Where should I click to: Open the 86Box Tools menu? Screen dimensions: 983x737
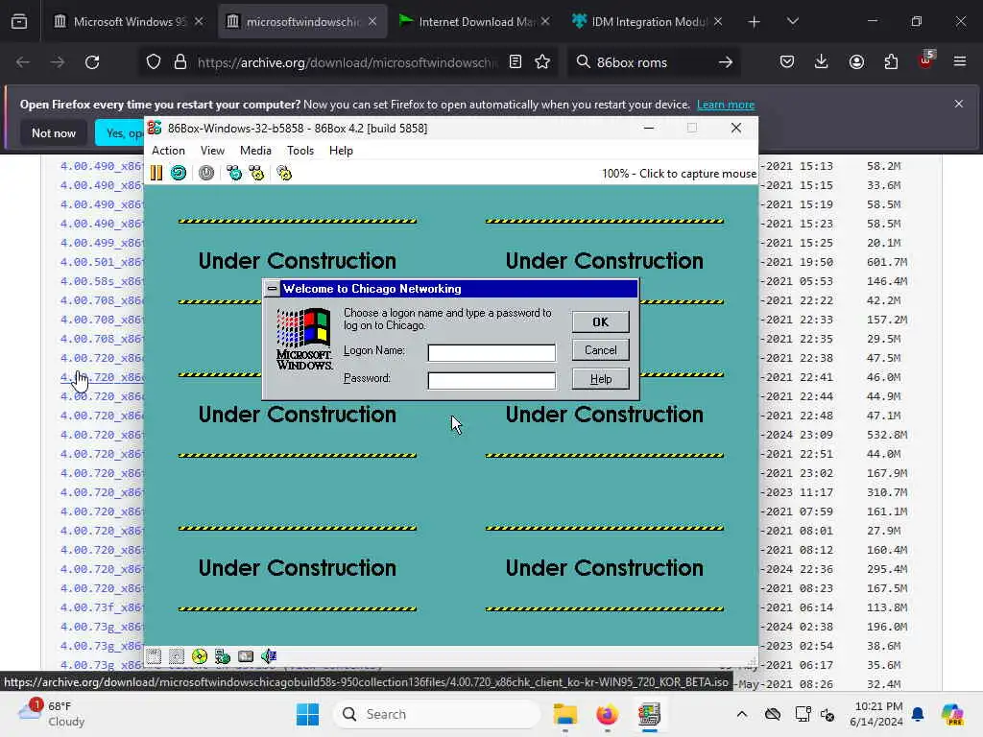(x=300, y=151)
